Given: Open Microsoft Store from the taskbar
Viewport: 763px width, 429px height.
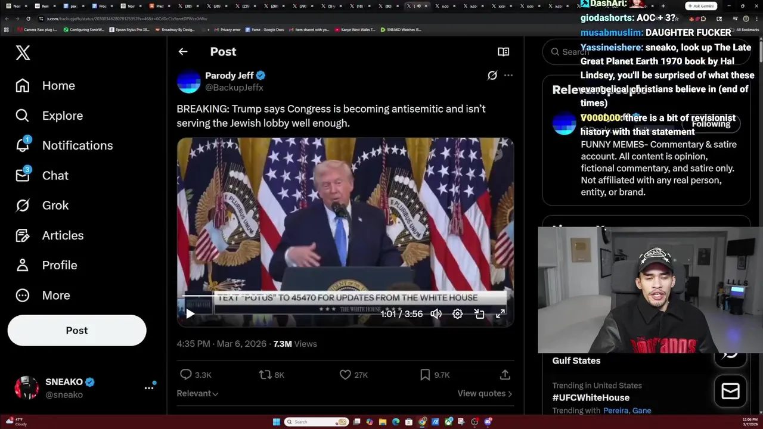Looking at the screenshot, I should pyautogui.click(x=409, y=422).
